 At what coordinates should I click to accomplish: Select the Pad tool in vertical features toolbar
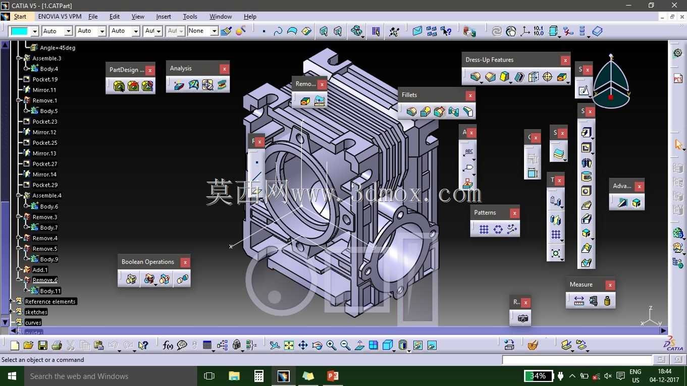586,133
